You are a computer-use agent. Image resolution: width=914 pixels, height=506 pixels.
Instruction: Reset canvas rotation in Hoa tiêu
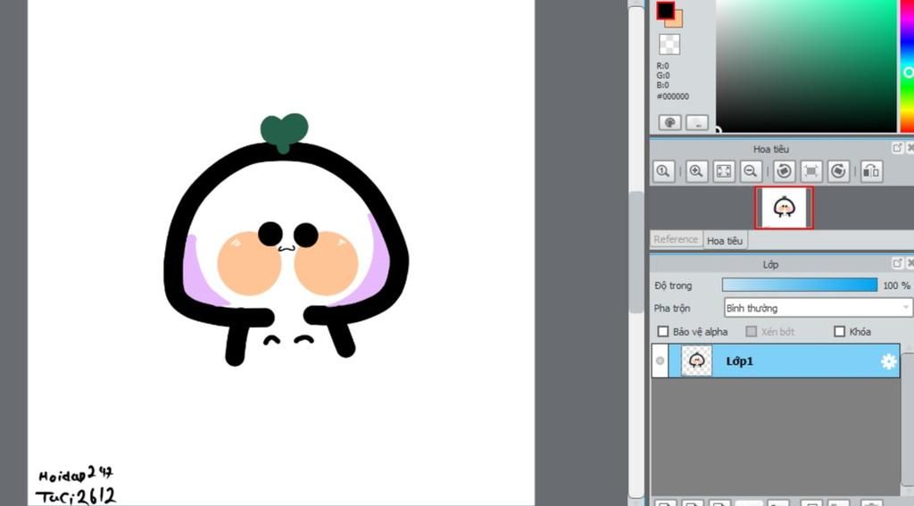point(810,170)
